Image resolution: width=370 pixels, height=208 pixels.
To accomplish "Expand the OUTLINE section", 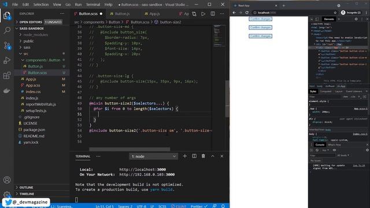I will click(42, 187).
